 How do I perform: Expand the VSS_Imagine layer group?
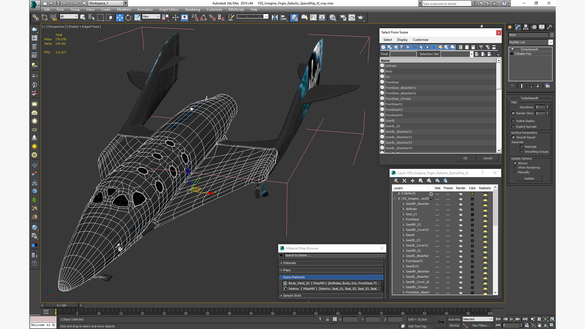tap(394, 198)
